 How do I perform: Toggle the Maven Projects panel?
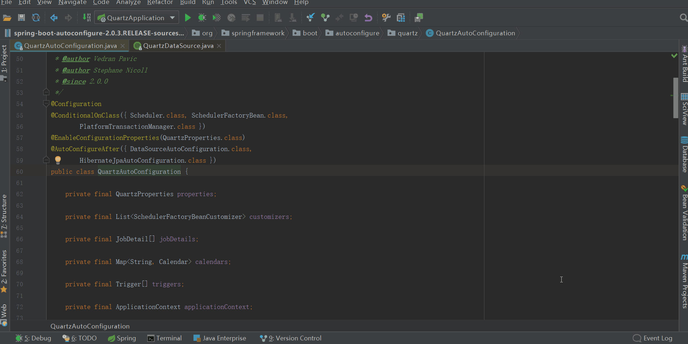click(684, 281)
